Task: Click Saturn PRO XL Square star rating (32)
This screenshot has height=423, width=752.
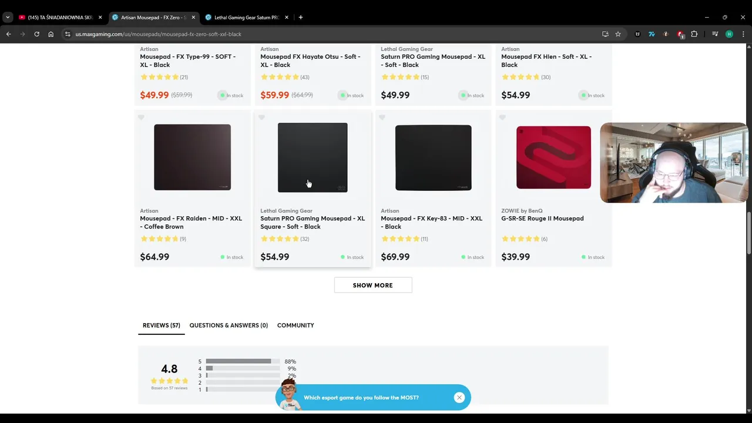Action: coord(284,239)
